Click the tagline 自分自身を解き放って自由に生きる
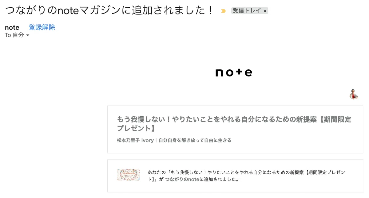Screen dimensions: 369x198 coord(195,140)
